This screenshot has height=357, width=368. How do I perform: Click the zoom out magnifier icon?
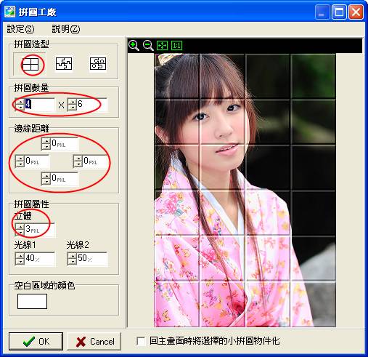[148, 45]
